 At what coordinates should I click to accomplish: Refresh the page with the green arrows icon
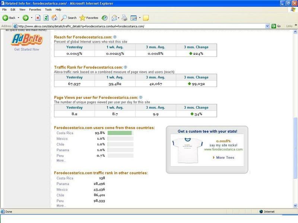point(46,18)
